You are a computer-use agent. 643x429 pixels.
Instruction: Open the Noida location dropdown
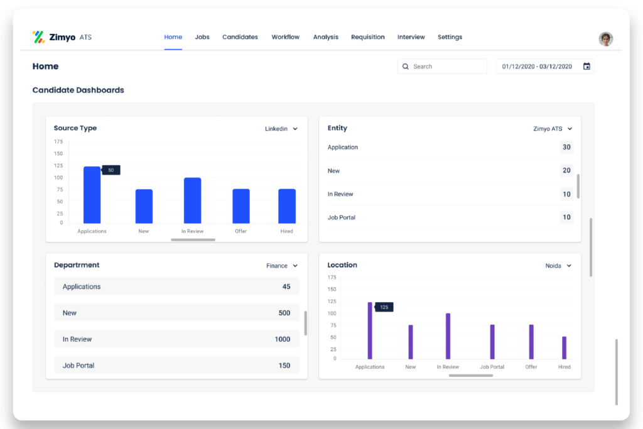click(x=558, y=266)
